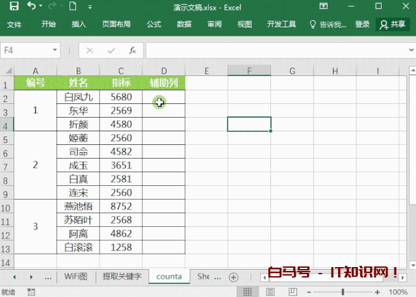Click the macro recording icon in status bar

(31, 292)
